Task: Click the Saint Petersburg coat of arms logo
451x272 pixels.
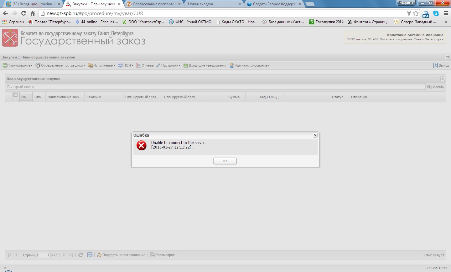Action: pyautogui.click(x=10, y=38)
